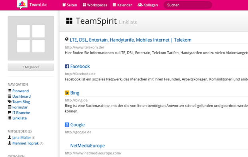
Task: Click the MITGLIEDER (2) section heading
Action: [x=20, y=131]
